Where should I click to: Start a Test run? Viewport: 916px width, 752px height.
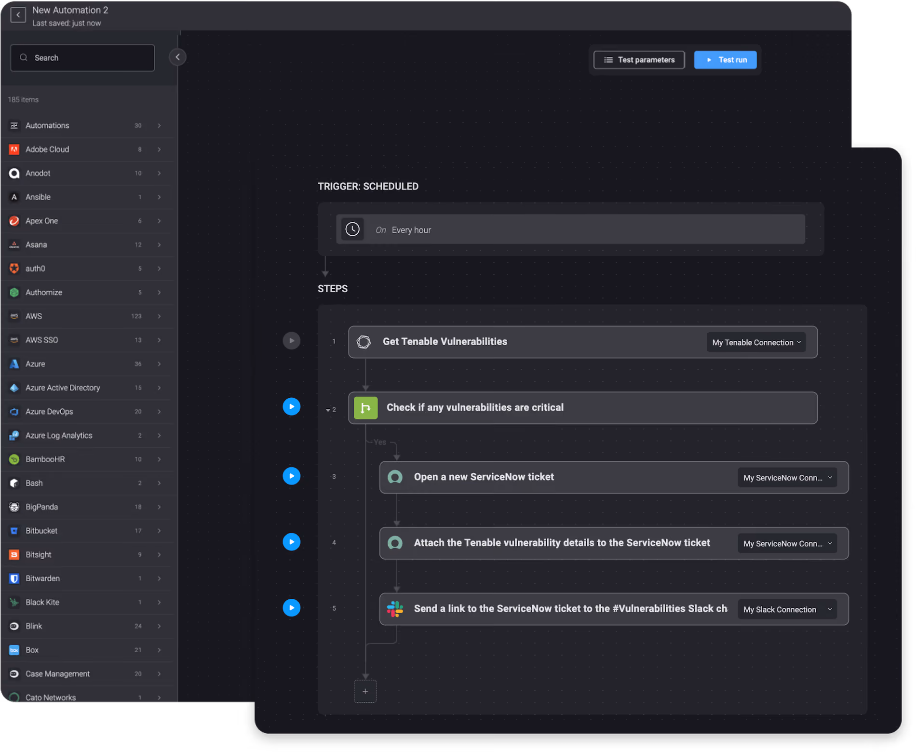[x=725, y=60]
